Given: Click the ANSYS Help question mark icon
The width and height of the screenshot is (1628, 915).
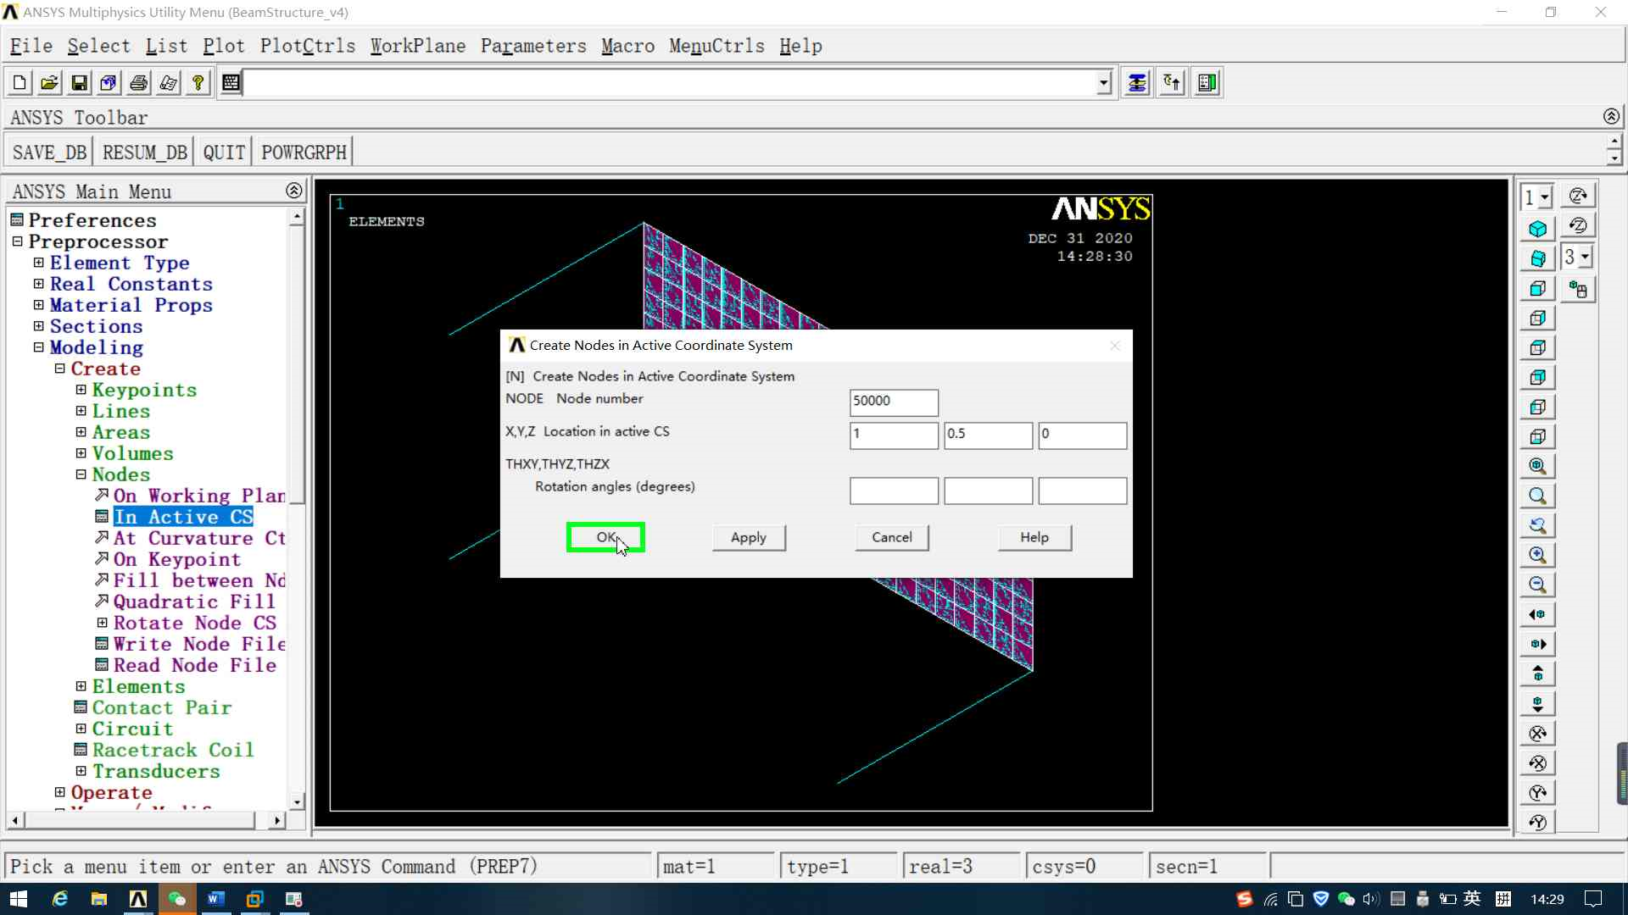Looking at the screenshot, I should pyautogui.click(x=198, y=82).
